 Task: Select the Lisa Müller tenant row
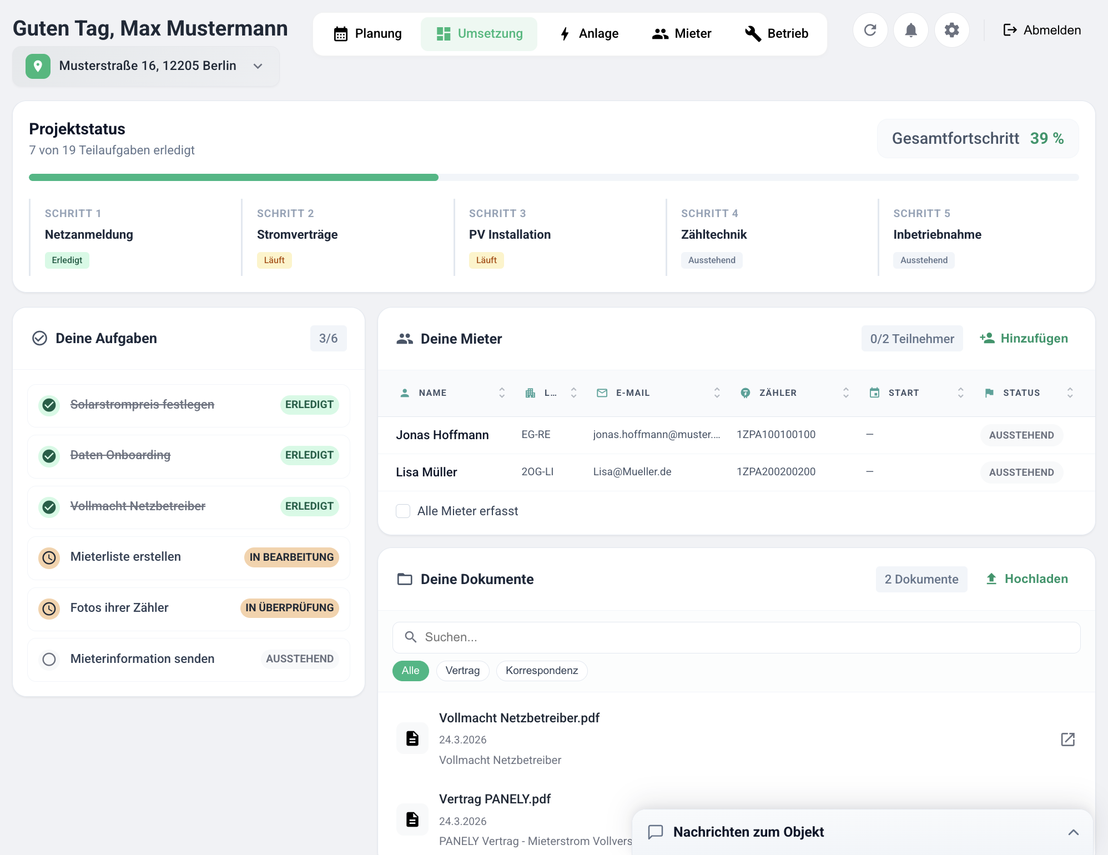point(737,472)
